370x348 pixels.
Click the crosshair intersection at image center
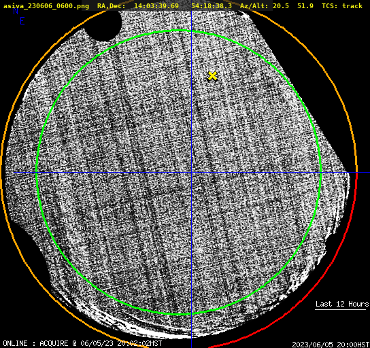pos(191,173)
